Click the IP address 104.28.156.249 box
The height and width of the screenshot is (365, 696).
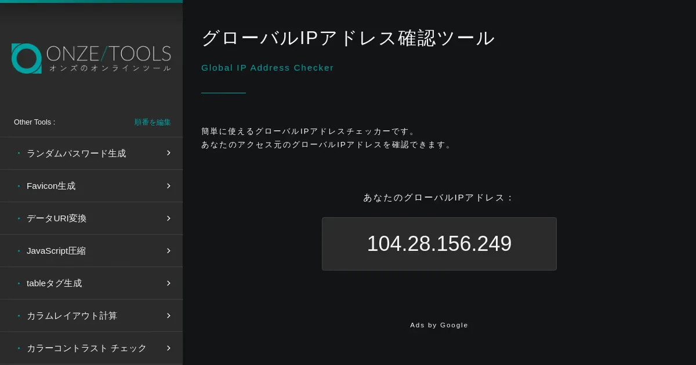(x=439, y=244)
